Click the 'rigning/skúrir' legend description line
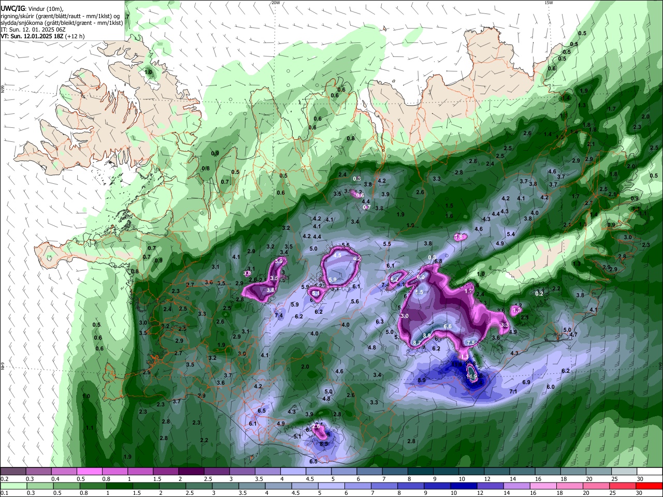This screenshot has width=663, height=497. pyautogui.click(x=60, y=16)
